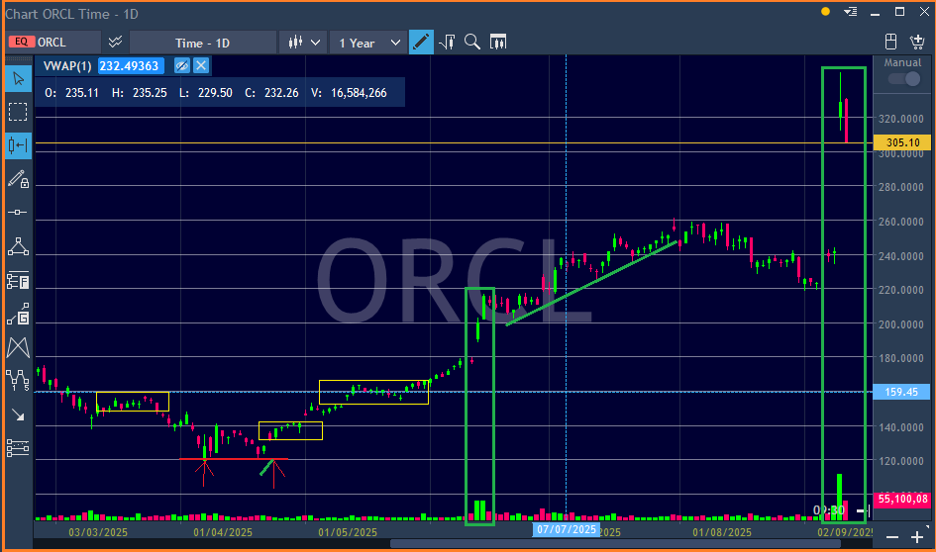The width and height of the screenshot is (936, 552).
Task: Open the window options menu icon
Action: pyautogui.click(x=851, y=12)
